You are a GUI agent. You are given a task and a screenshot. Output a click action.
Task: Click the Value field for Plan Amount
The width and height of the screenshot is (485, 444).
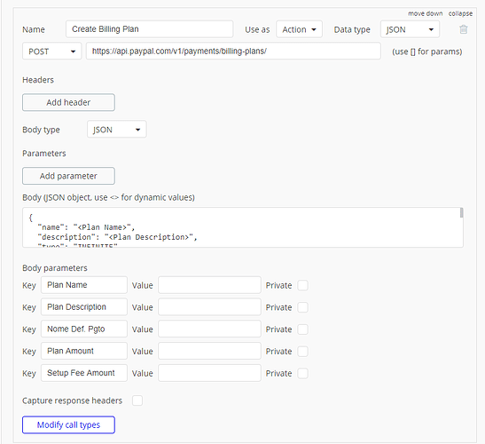(209, 351)
